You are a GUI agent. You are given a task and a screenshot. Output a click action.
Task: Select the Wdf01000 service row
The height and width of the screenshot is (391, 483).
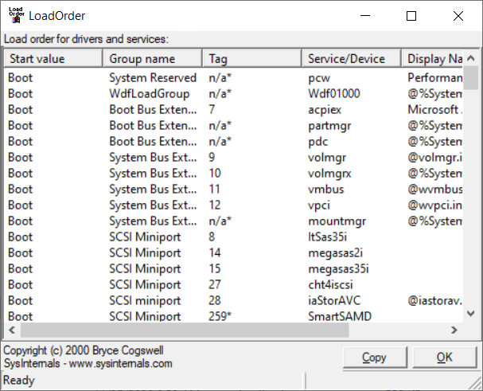click(x=333, y=93)
